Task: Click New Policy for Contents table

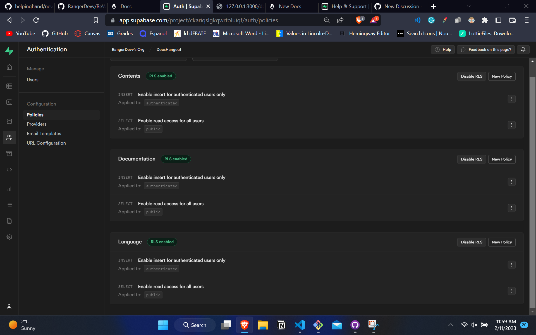Action: [x=501, y=76]
